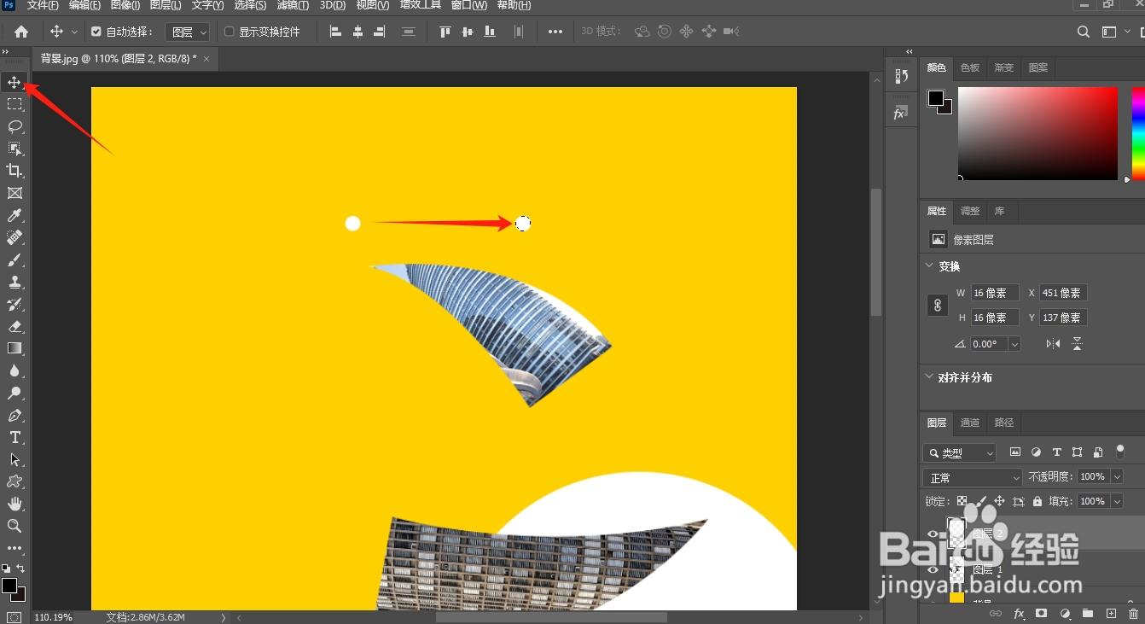Open the Edit Toolbar three-dots button
This screenshot has width=1145, height=624.
tap(15, 548)
